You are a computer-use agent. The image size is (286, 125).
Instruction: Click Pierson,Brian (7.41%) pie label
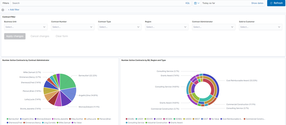coord(32,91)
